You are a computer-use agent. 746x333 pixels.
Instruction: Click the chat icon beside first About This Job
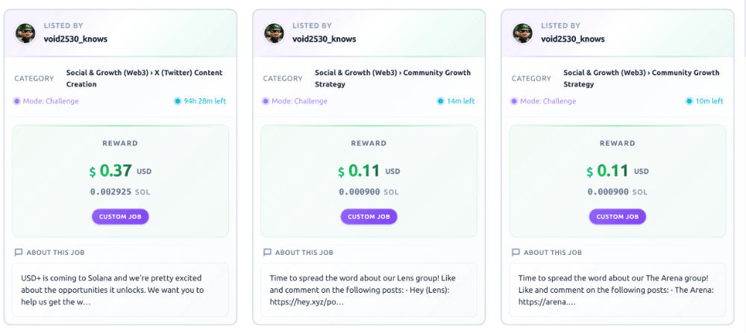(19, 253)
